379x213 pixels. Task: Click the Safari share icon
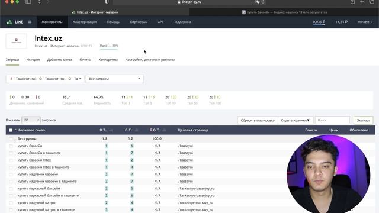[353, 2]
